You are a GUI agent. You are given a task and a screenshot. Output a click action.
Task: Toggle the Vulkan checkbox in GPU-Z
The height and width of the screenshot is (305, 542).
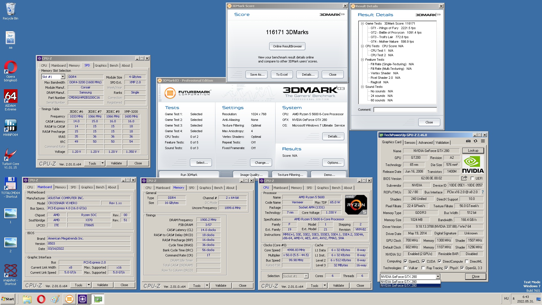(x=405, y=268)
